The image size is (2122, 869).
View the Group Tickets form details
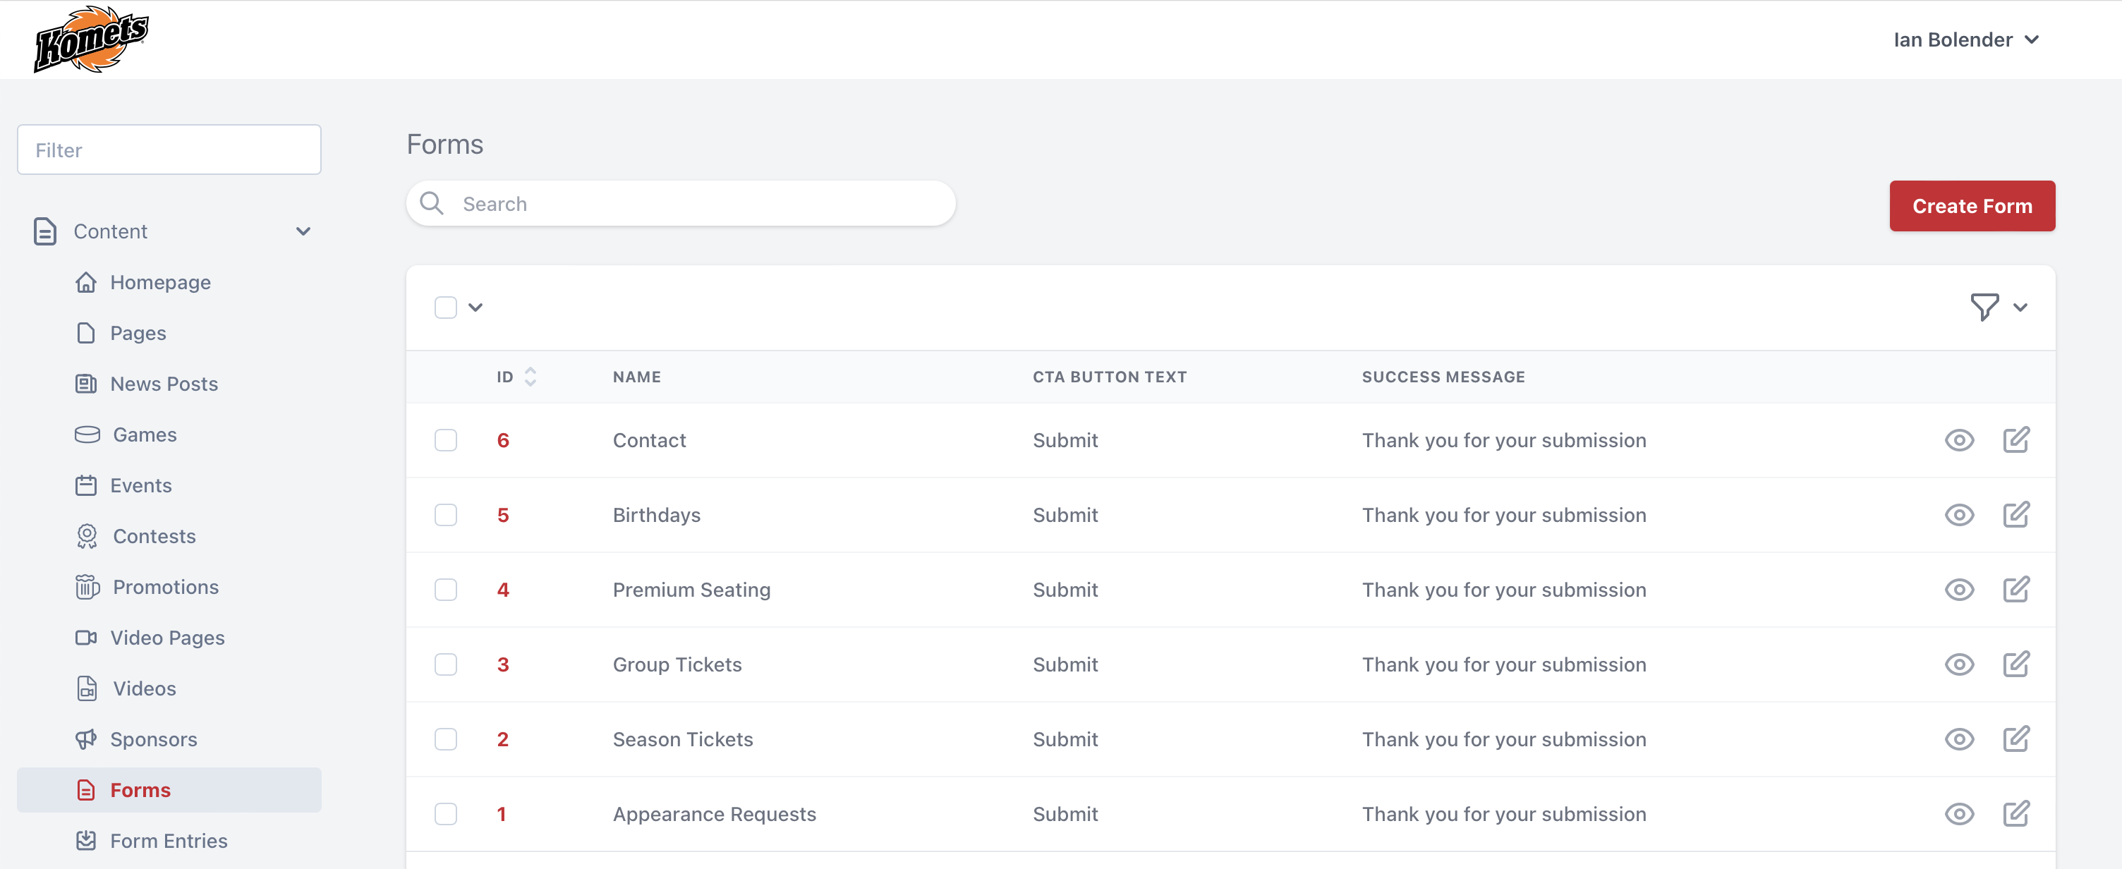pyautogui.click(x=1959, y=664)
